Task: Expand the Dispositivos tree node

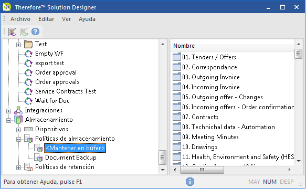Action: click(18, 130)
